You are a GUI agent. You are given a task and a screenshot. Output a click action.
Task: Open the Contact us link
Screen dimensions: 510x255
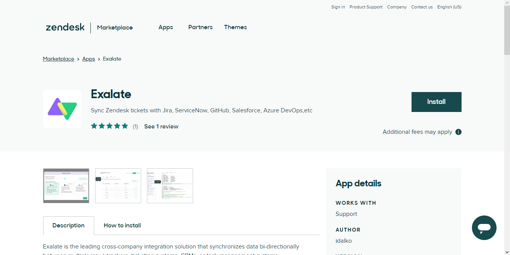coord(422,7)
